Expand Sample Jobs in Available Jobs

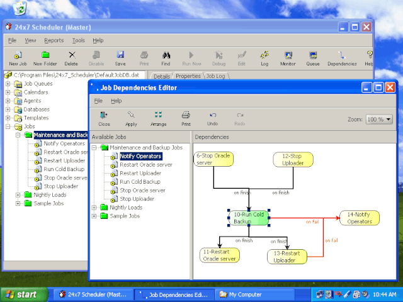(94, 216)
